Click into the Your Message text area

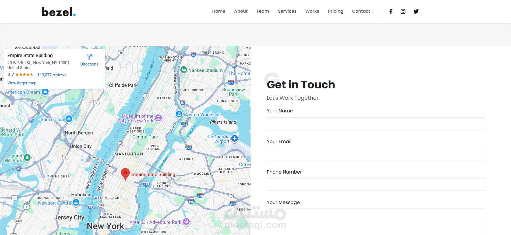376,222
